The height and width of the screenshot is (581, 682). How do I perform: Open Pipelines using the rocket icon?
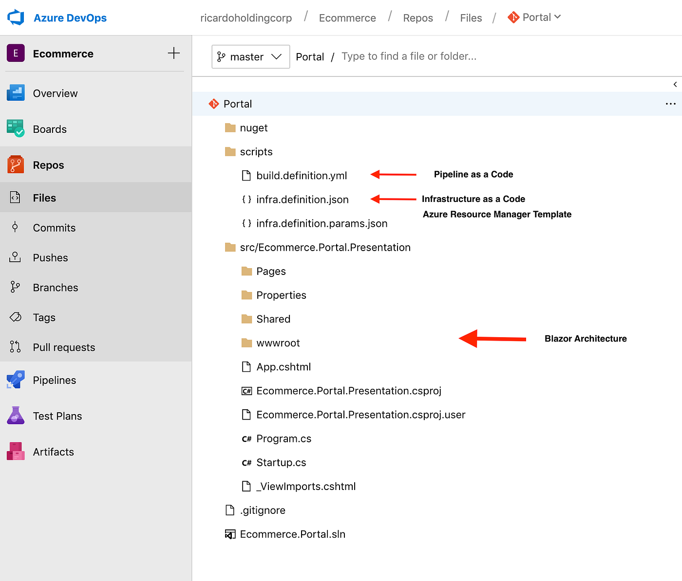coord(16,380)
